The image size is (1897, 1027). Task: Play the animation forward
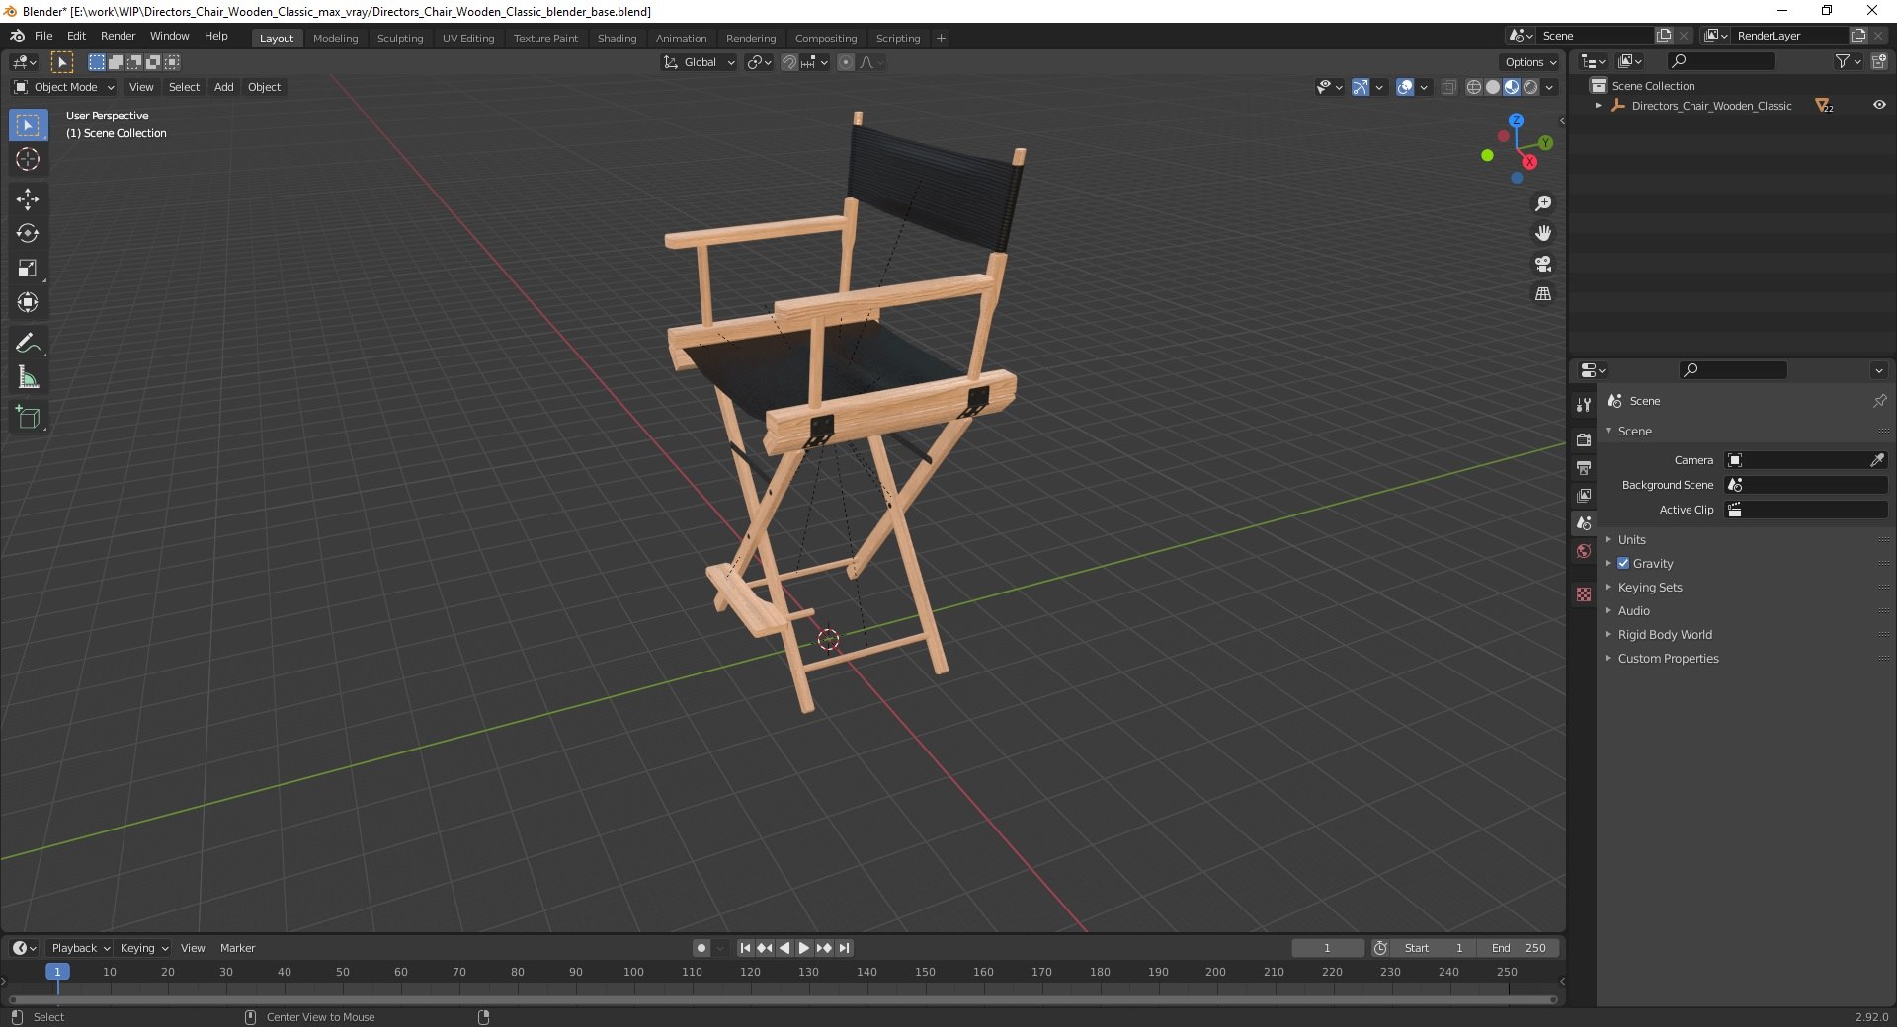[804, 948]
